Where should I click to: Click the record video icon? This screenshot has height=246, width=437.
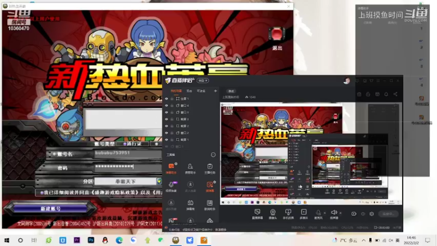pos(353,214)
